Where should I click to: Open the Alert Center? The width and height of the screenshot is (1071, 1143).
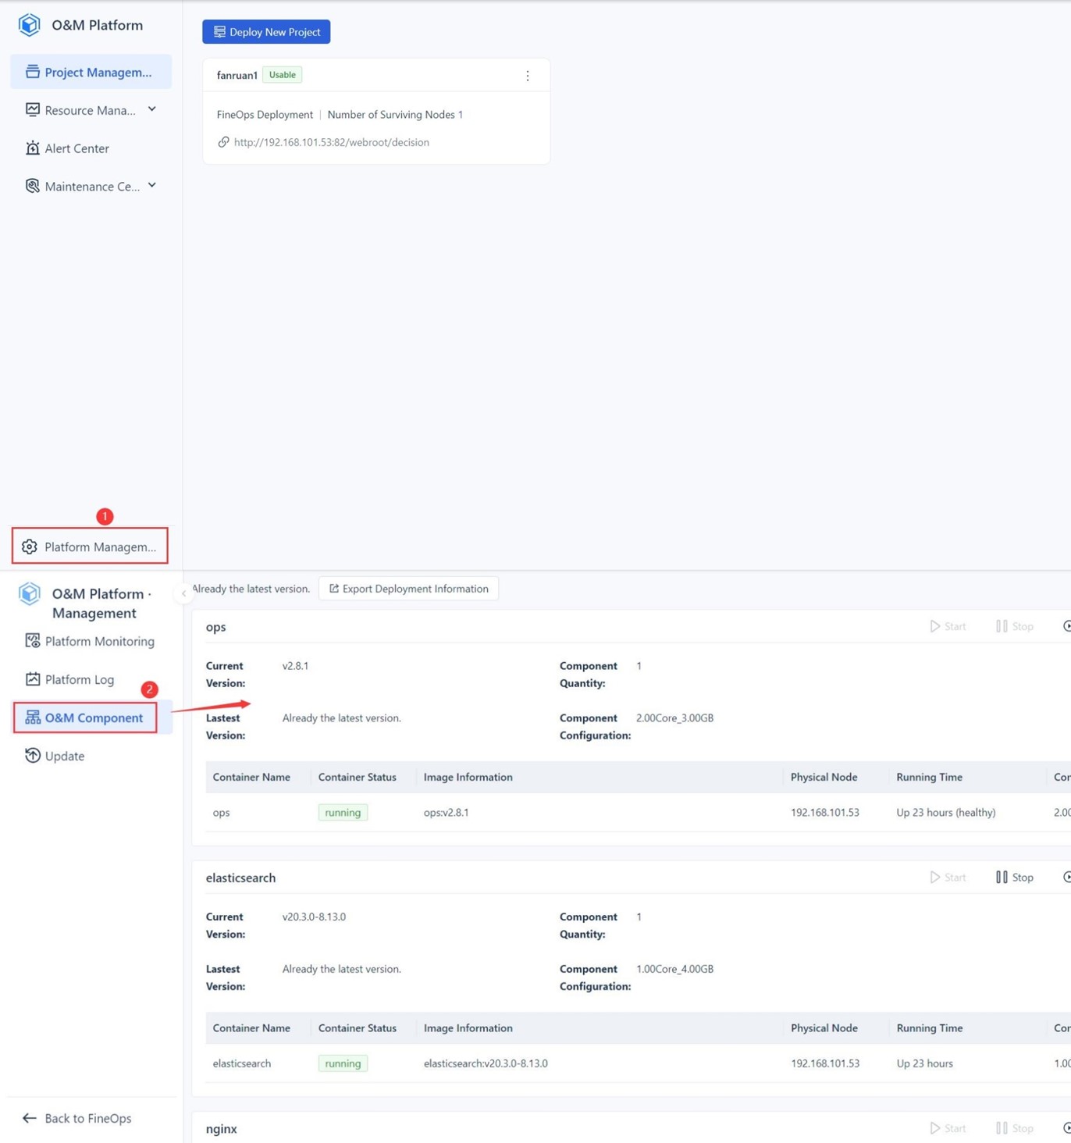point(76,148)
